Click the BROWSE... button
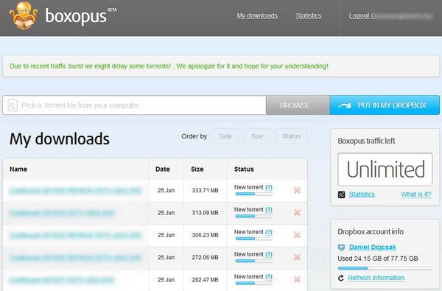442x291 pixels. [298, 105]
